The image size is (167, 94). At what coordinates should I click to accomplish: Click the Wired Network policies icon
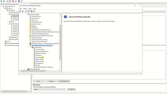[30, 30]
